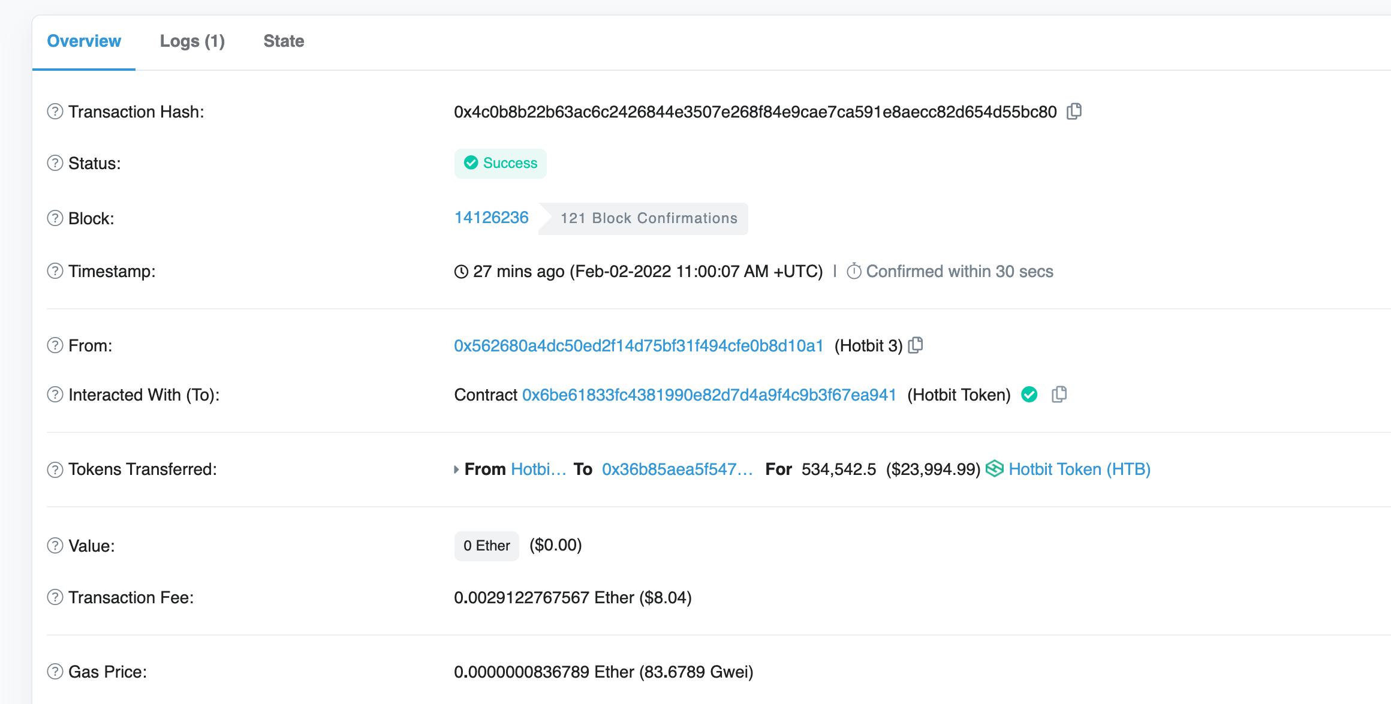
Task: Open the From address 0x562680a4dc50 link
Action: (638, 345)
